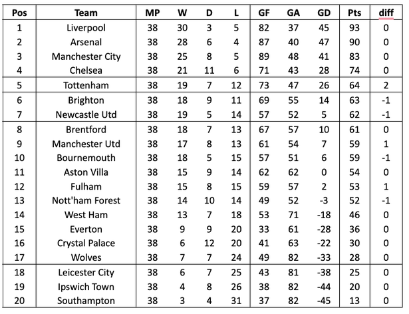
Task: Click the Manchester Utd team cell
Action: [x=86, y=144]
